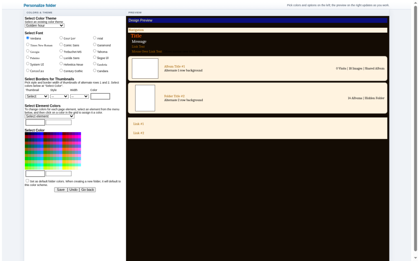
Task: Choose Comic Sans font radio button
Action: 61,44
